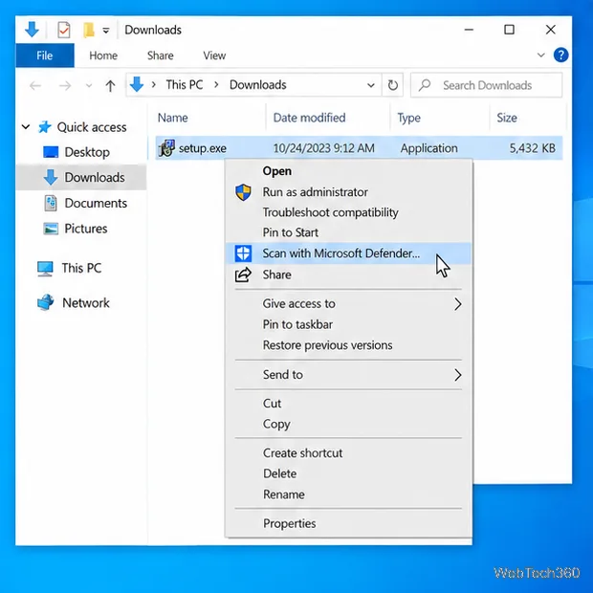Click This PC in the address bar path

[x=185, y=85]
